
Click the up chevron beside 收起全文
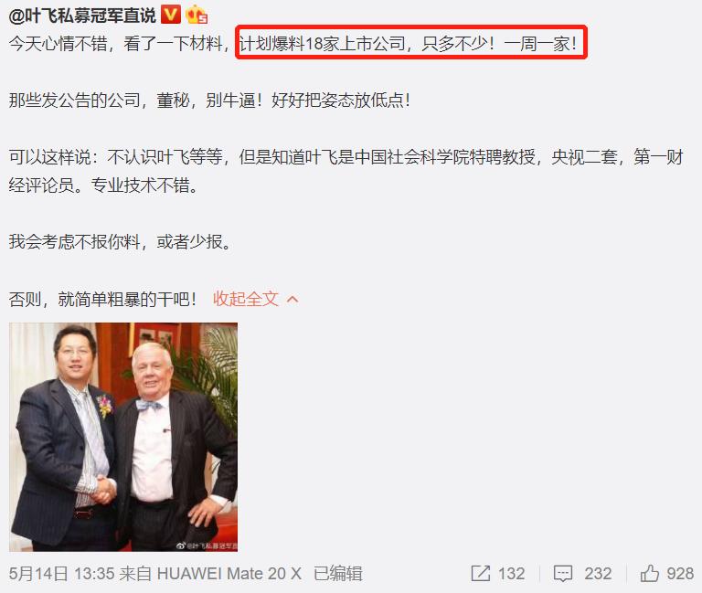tap(292, 299)
